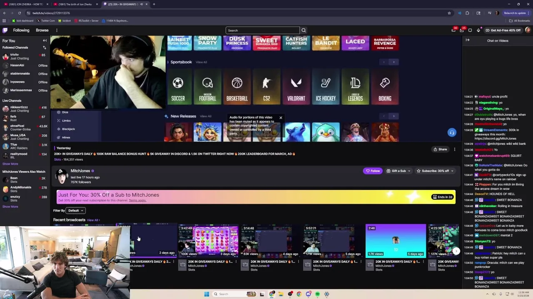Open Chrome from the taskbar
Viewport: 533px width, 299px height.
pyautogui.click(x=299, y=294)
